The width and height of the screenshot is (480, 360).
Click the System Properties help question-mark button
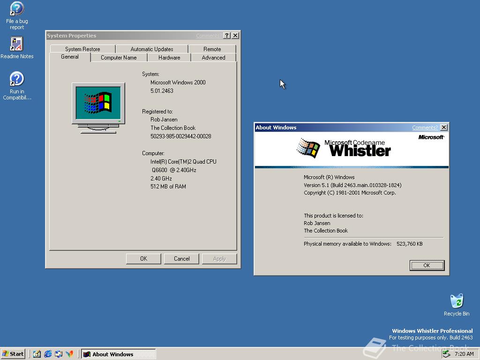pyautogui.click(x=227, y=36)
